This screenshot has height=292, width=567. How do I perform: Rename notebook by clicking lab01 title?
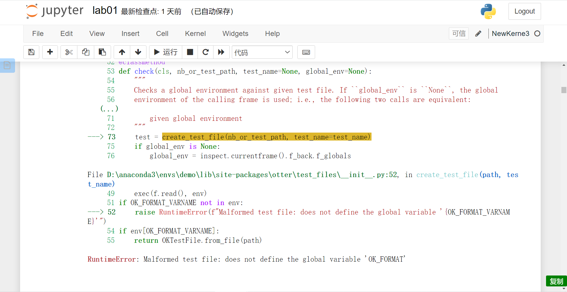105,11
